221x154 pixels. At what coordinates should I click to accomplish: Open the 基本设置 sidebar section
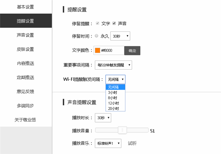tap(26, 7)
